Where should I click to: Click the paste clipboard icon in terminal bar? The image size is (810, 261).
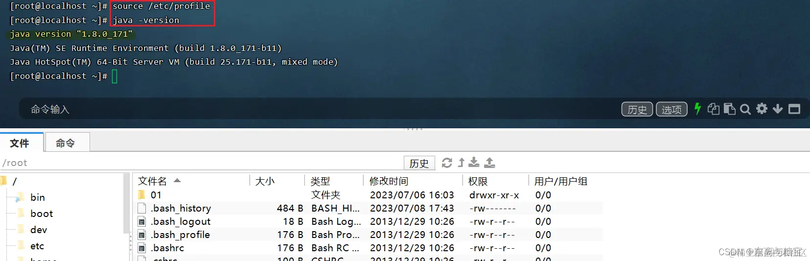729,109
